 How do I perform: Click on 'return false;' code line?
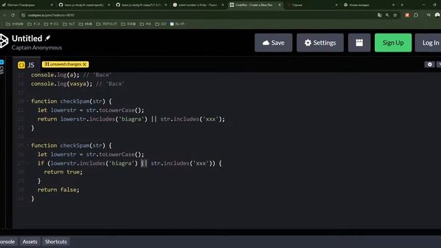pyautogui.click(x=59, y=190)
